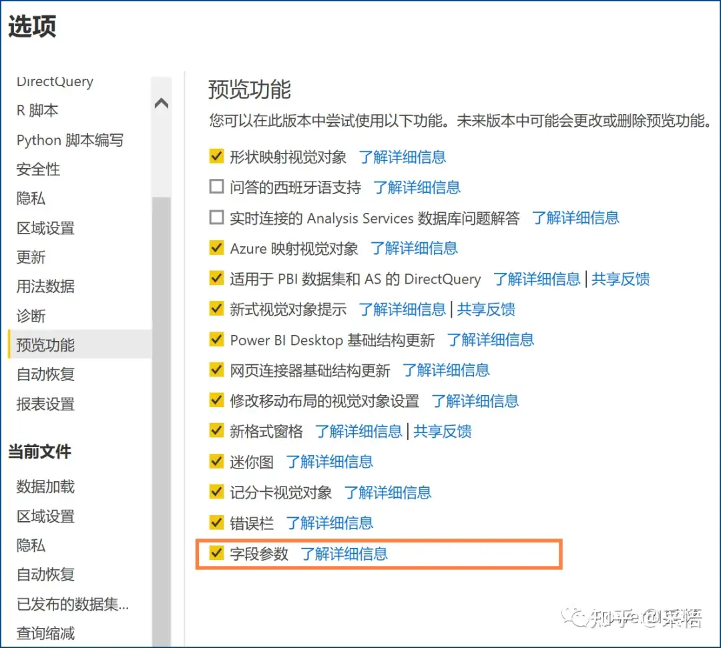Screen dimensions: 721x648
Task: Open DirectQuery options category
Action: pos(55,81)
